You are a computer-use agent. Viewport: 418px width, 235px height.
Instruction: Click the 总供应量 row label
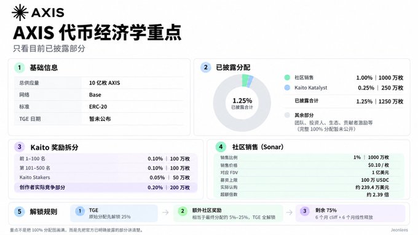tap(29, 83)
